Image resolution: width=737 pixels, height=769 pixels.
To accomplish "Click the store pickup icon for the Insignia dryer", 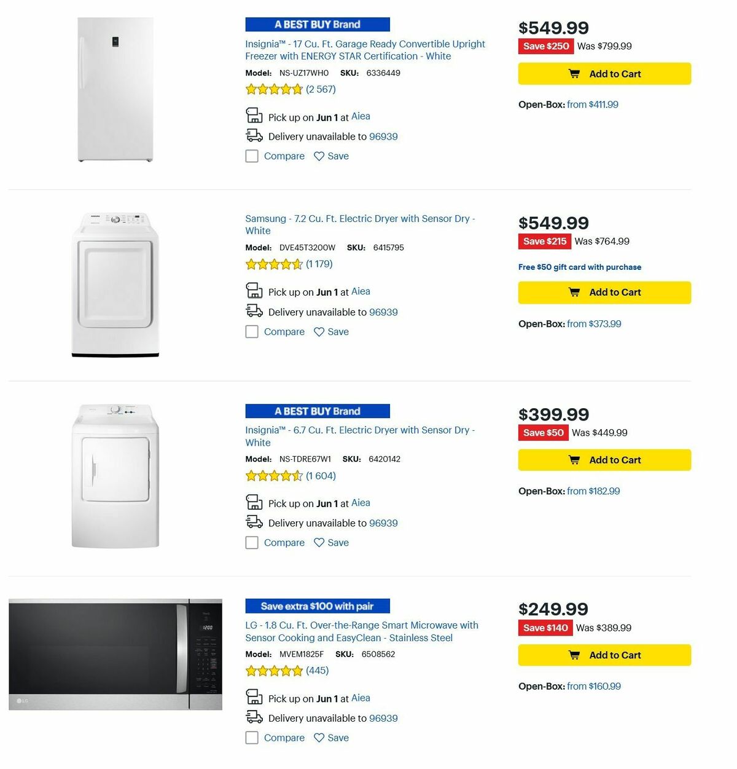I will pos(254,502).
